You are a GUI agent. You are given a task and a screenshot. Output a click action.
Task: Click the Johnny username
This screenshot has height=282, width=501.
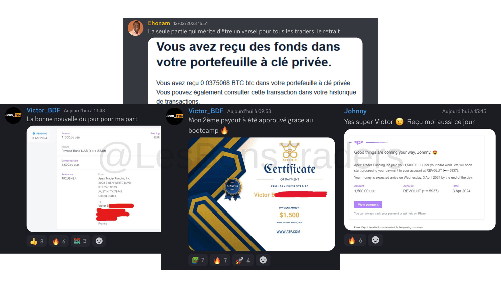point(355,111)
